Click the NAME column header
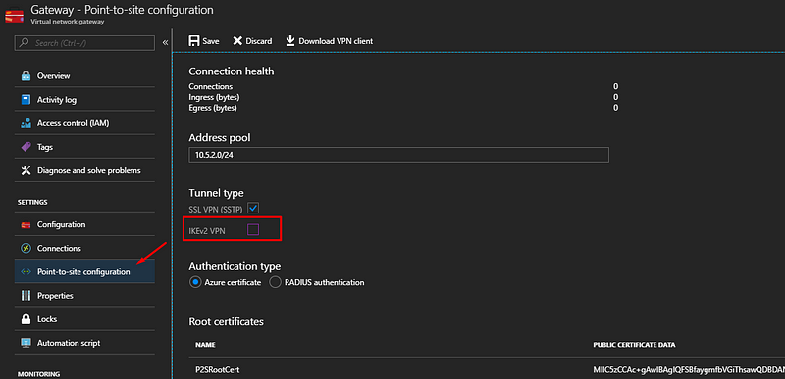Image resolution: width=785 pixels, height=379 pixels. point(205,345)
